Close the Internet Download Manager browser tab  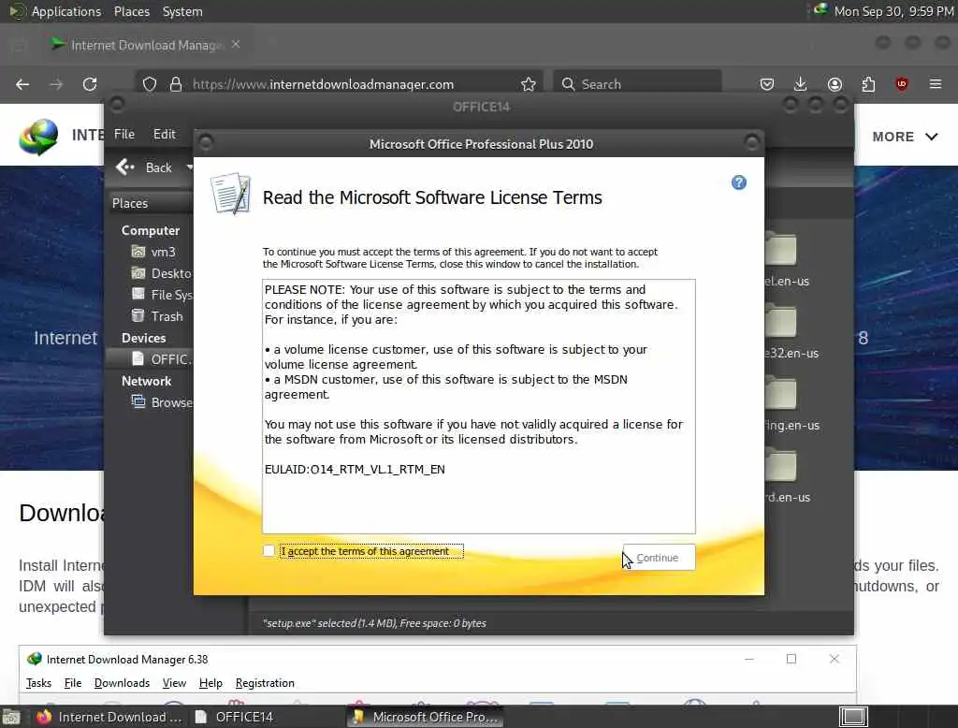click(236, 45)
